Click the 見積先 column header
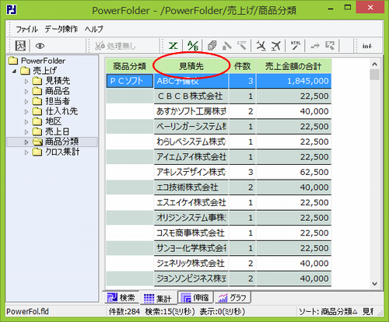 coord(191,66)
